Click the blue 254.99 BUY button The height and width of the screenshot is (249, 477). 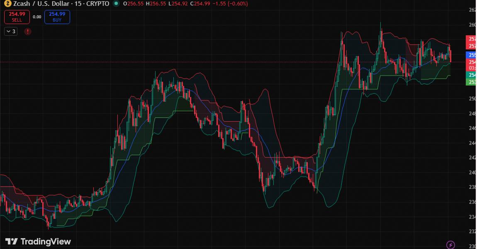pos(57,17)
